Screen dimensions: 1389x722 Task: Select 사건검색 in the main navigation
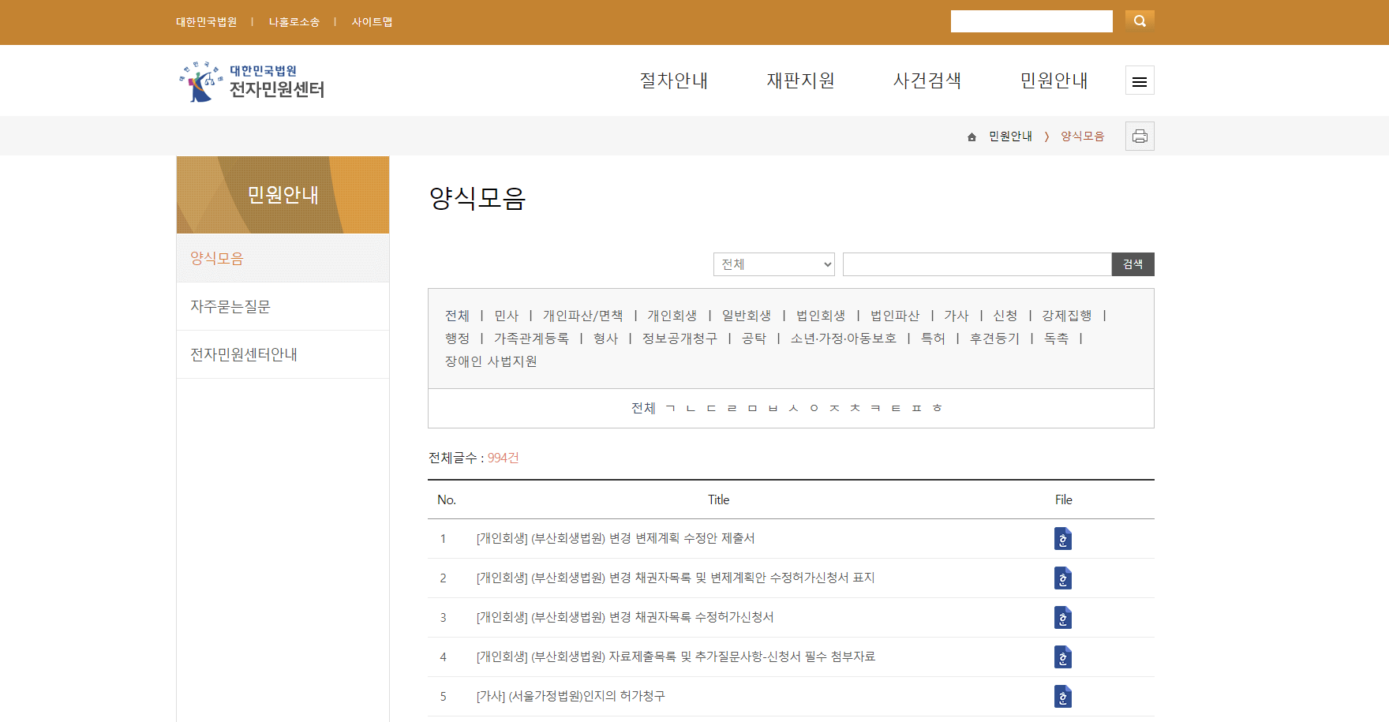point(927,80)
